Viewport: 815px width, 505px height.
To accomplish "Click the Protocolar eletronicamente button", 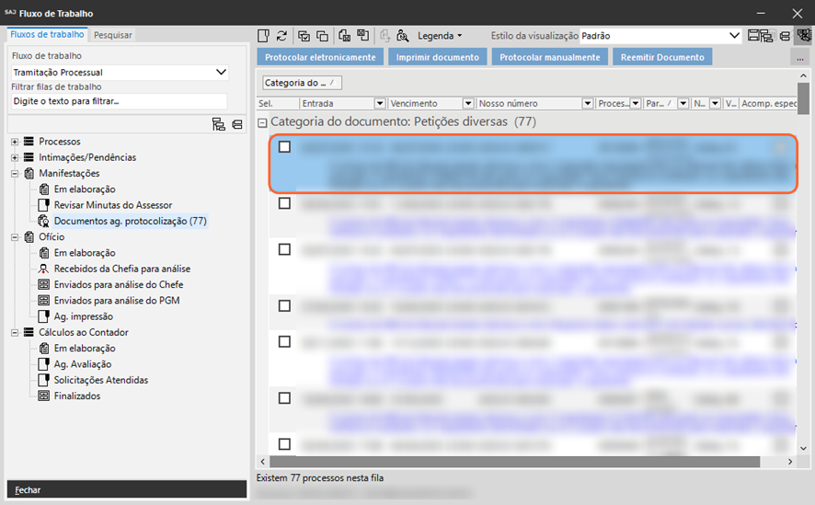I will click(x=320, y=57).
